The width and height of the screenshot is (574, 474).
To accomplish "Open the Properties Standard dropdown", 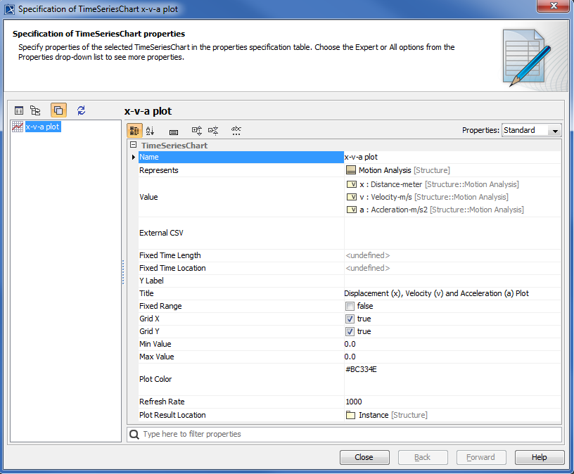I will 531,130.
